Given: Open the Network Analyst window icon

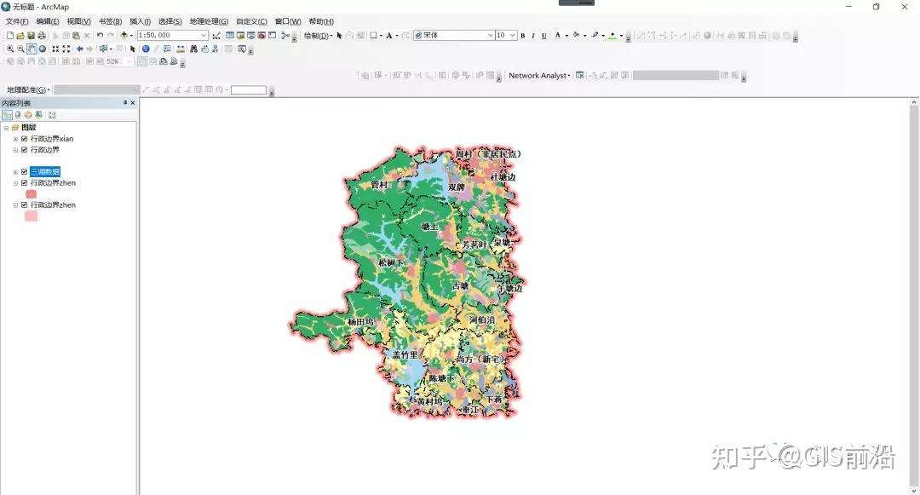Looking at the screenshot, I should pos(580,75).
